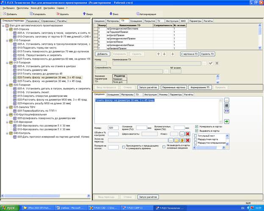The image size is (264, 211).
Task: Click the 005-Отрезка operation icon
Action: pos(11,29)
